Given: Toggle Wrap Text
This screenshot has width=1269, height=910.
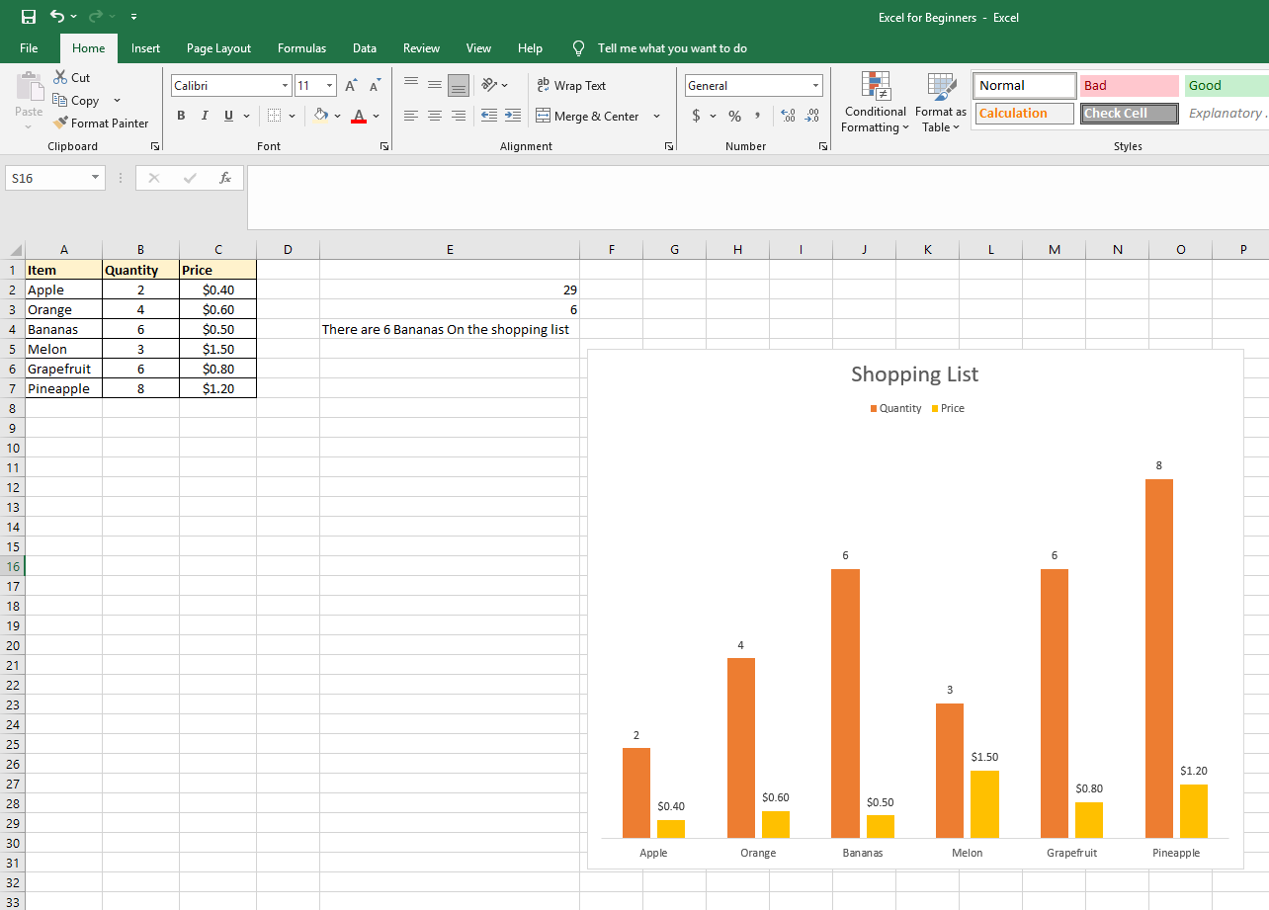Looking at the screenshot, I should (x=571, y=86).
